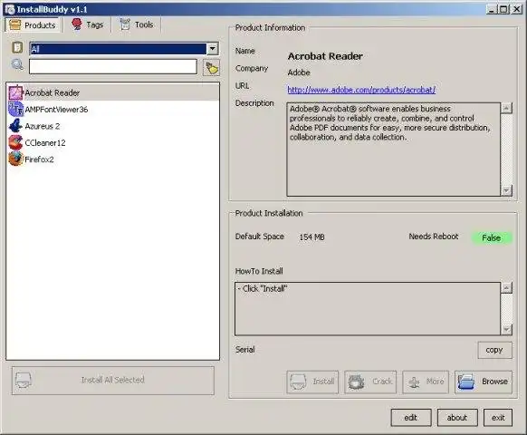Image resolution: width=527 pixels, height=435 pixels.
Task: Maximize the InstallBuddy window
Action: pyautogui.click(x=503, y=9)
